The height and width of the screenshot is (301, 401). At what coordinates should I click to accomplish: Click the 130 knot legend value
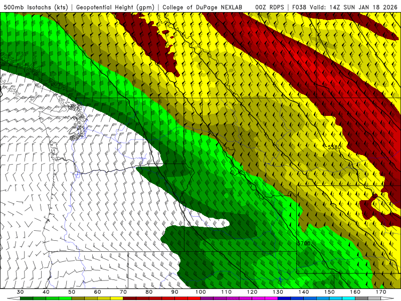(x=278, y=292)
